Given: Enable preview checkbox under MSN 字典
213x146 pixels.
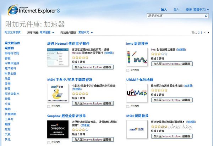Looking at the screenshot, I should [x=49, y=106].
